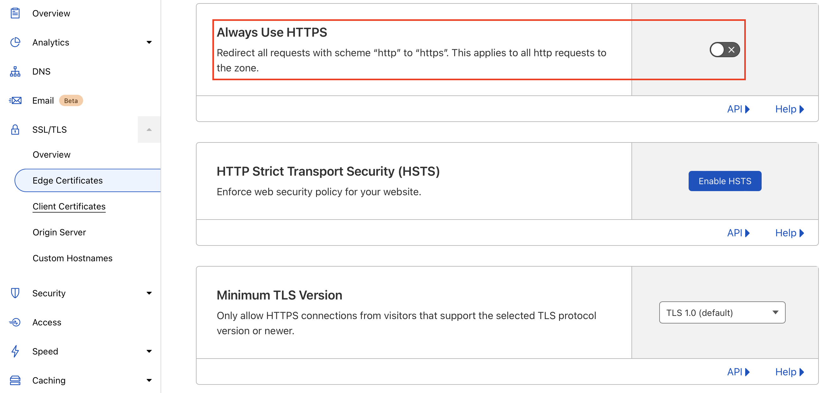Image resolution: width=828 pixels, height=393 pixels.
Task: Click the Access arrow icon
Action: pyautogui.click(x=15, y=322)
